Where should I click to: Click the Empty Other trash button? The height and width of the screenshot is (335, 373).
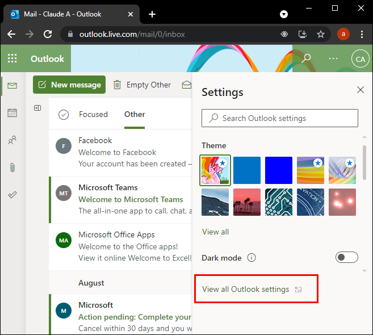click(x=142, y=85)
